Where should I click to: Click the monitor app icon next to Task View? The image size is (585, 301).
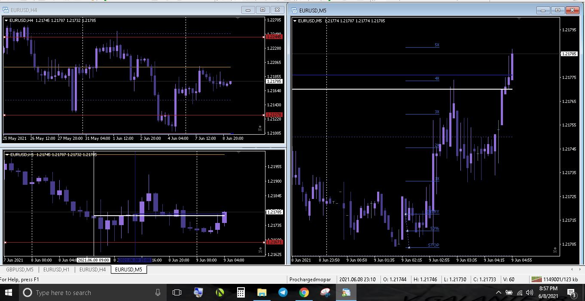click(198, 292)
